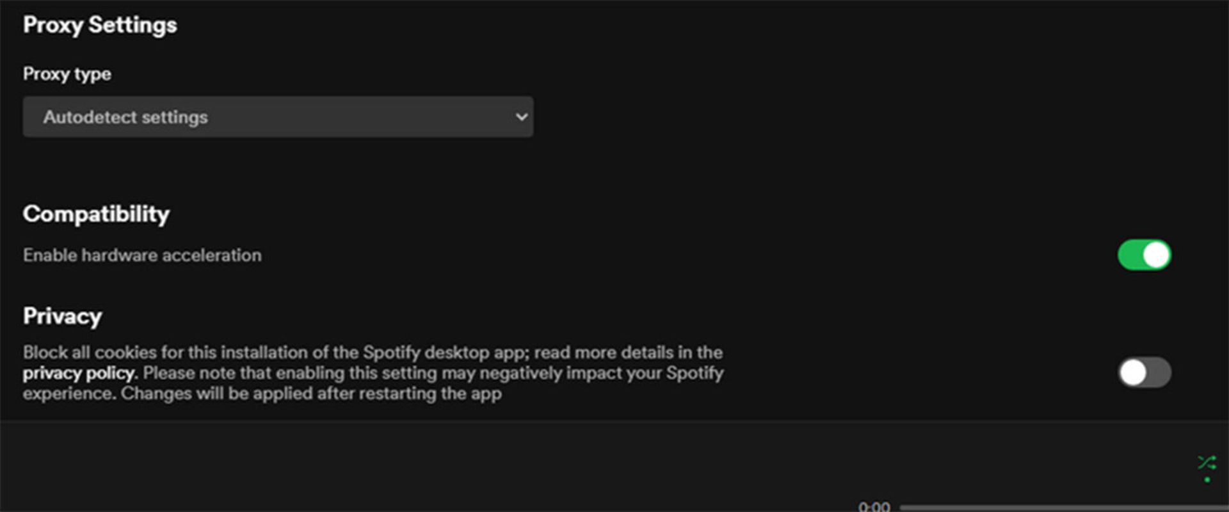Image resolution: width=1229 pixels, height=512 pixels.
Task: Toggle the green shuffle playback icon
Action: tap(1207, 462)
